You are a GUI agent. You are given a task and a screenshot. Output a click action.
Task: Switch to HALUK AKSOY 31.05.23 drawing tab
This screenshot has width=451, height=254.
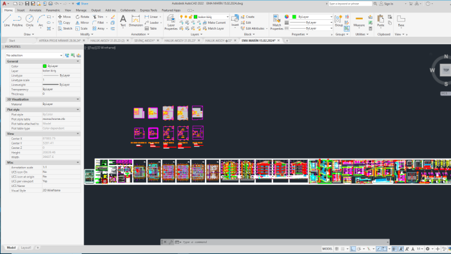click(180, 41)
